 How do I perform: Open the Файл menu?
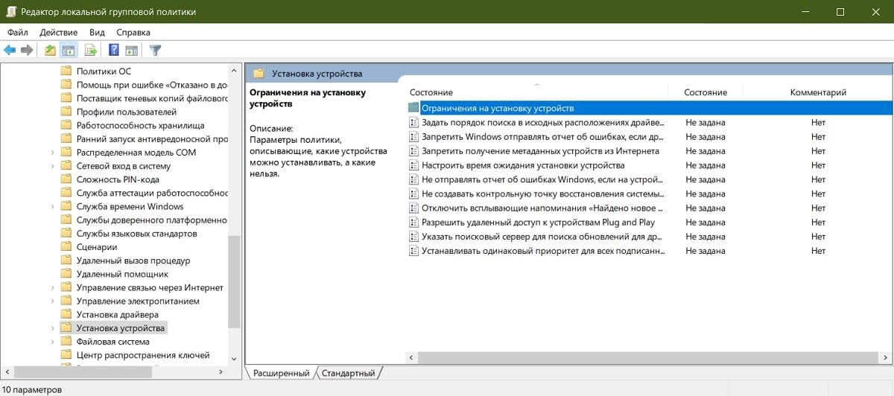[18, 33]
